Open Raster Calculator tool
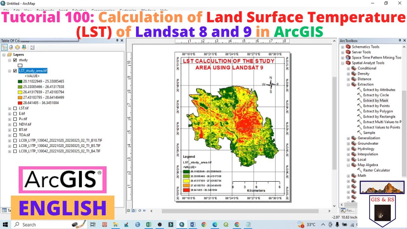Image resolution: width=407 pixels, height=229 pixels. coord(376,170)
